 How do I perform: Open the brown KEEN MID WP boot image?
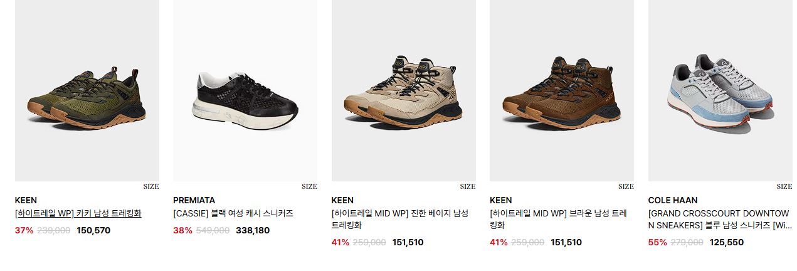click(562, 90)
